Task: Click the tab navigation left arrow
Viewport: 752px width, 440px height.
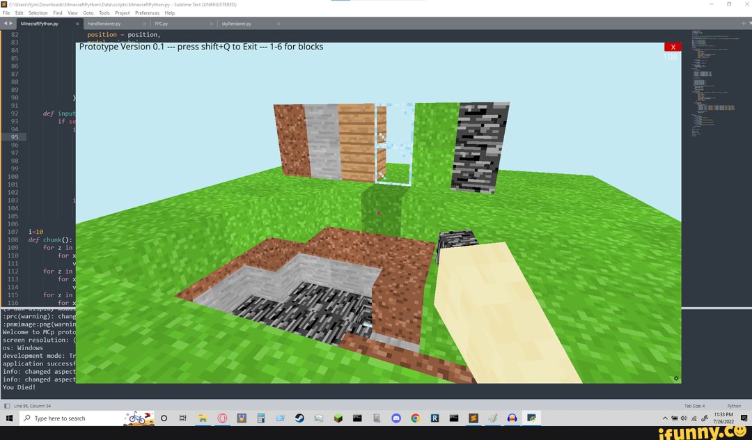Action: [x=6, y=23]
